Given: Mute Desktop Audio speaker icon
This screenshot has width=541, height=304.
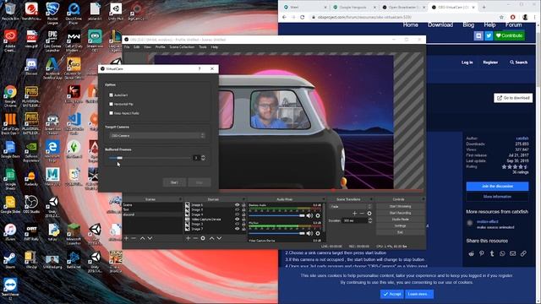Looking at the screenshot, I should tap(309, 216).
